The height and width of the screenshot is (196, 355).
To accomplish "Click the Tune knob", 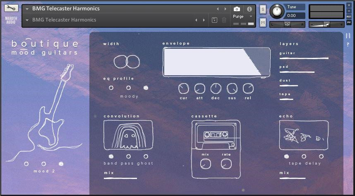I will [x=276, y=11].
